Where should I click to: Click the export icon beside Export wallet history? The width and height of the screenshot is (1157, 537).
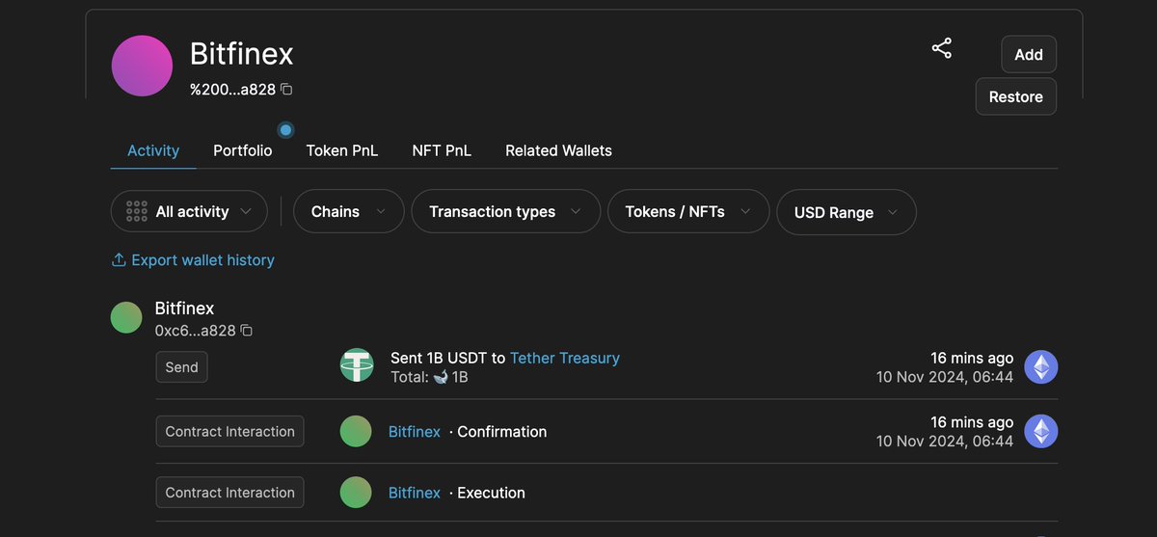coord(119,260)
